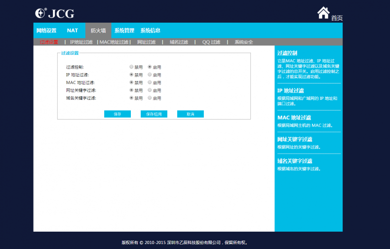Click the JCG logo

tap(54, 13)
